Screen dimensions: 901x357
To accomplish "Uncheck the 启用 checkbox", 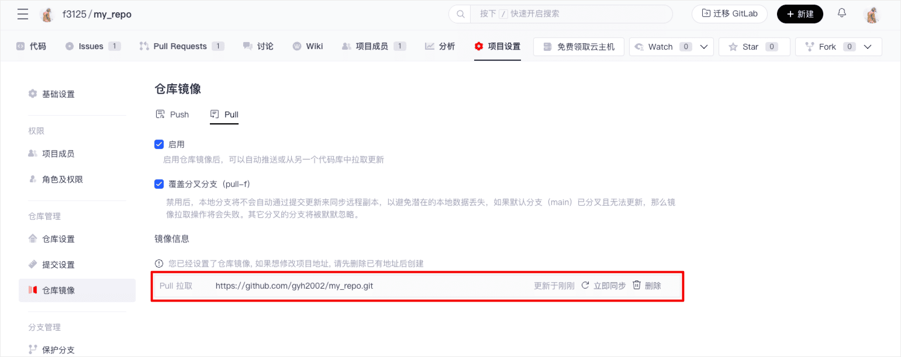I will tap(158, 144).
